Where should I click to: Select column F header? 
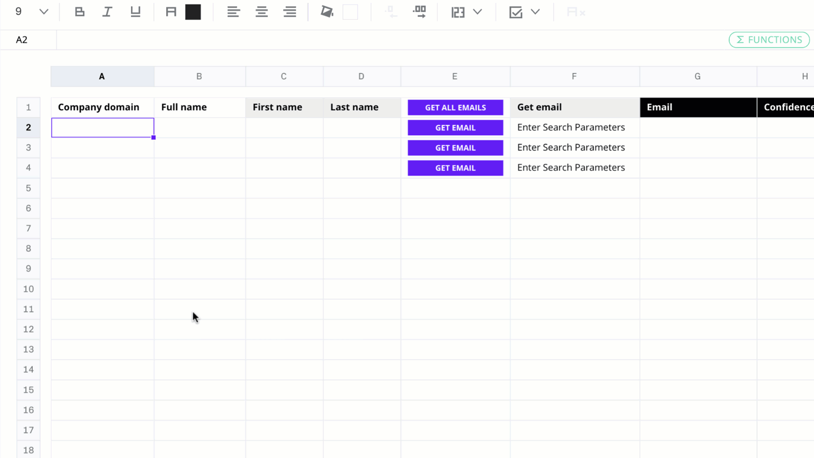click(x=575, y=76)
